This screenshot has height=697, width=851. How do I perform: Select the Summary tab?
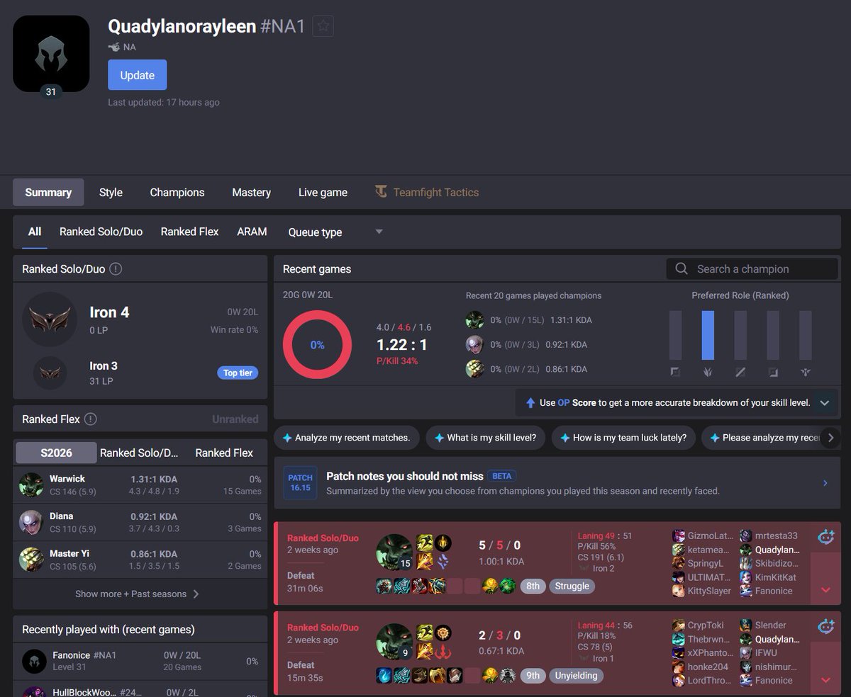coord(48,192)
